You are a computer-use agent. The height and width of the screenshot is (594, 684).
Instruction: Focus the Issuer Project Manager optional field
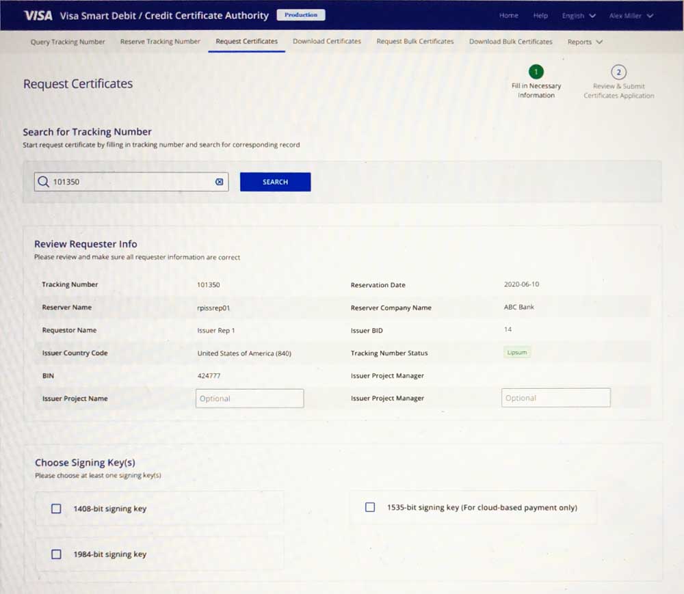coord(555,398)
